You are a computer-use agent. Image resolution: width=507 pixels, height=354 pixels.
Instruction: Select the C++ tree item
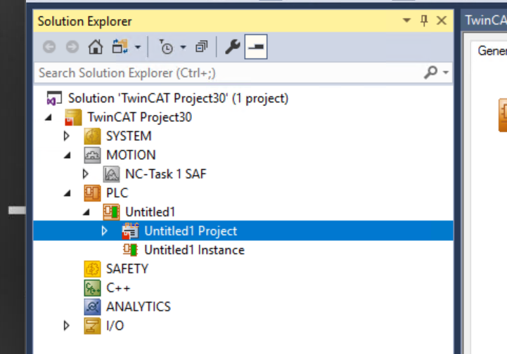(x=118, y=288)
